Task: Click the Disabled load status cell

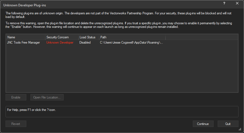Action: coord(85,42)
